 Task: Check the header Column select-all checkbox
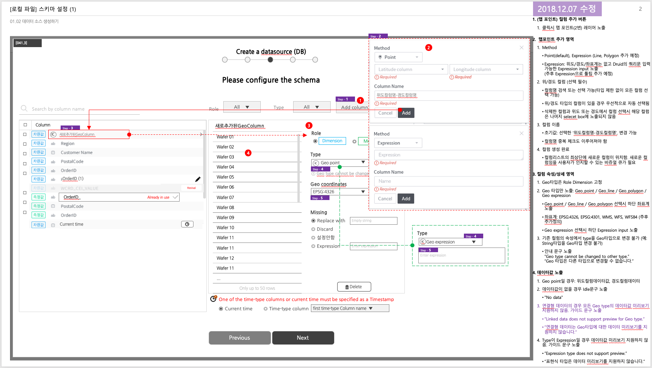tap(25, 125)
